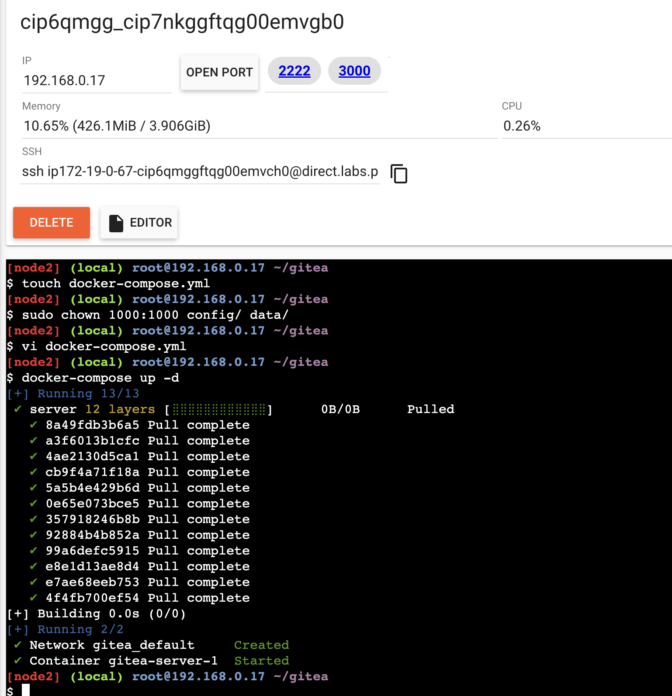The image size is (672, 696).
Task: Click layer a3f6013b1cfc Pull complete row
Action: pyautogui.click(x=140, y=441)
